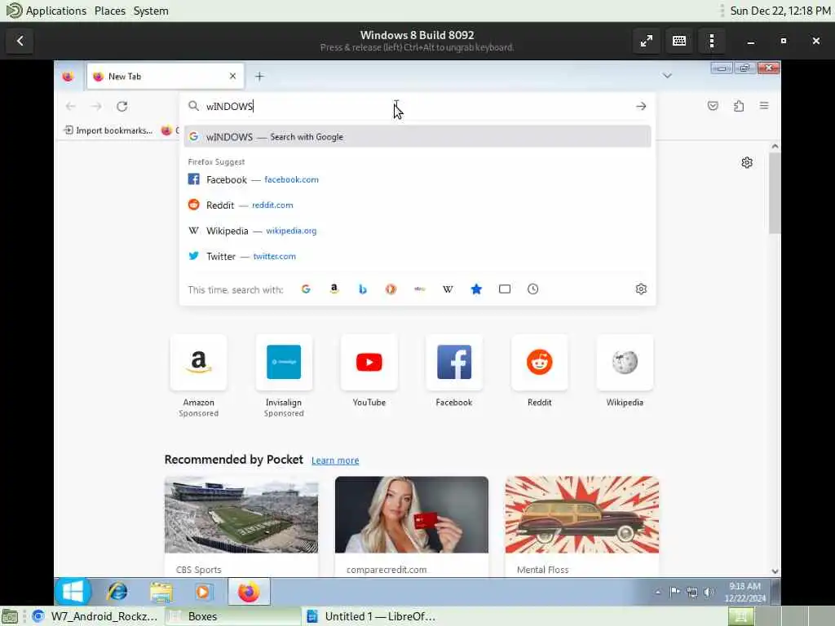The image size is (835, 626).
Task: Open network tray icon
Action: click(691, 592)
